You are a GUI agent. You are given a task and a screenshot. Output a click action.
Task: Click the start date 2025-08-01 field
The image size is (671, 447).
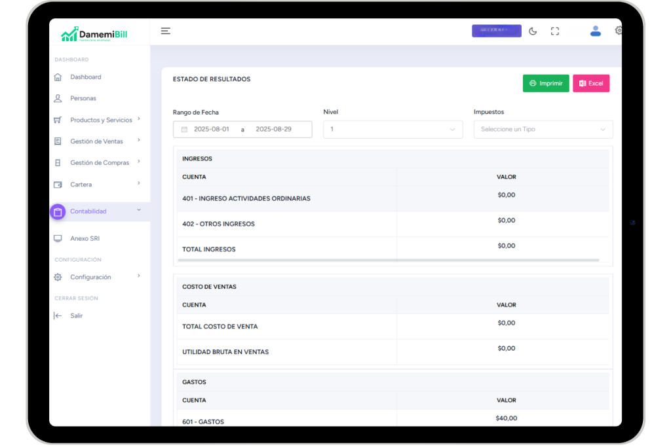(x=212, y=130)
